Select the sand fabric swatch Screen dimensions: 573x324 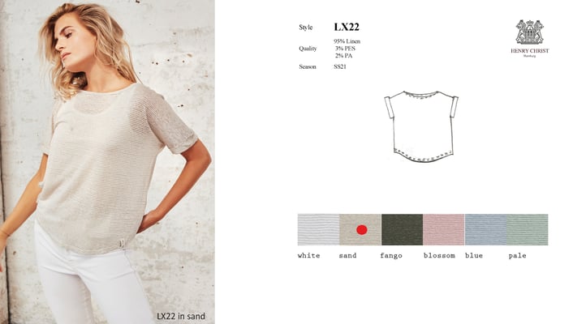(x=360, y=229)
